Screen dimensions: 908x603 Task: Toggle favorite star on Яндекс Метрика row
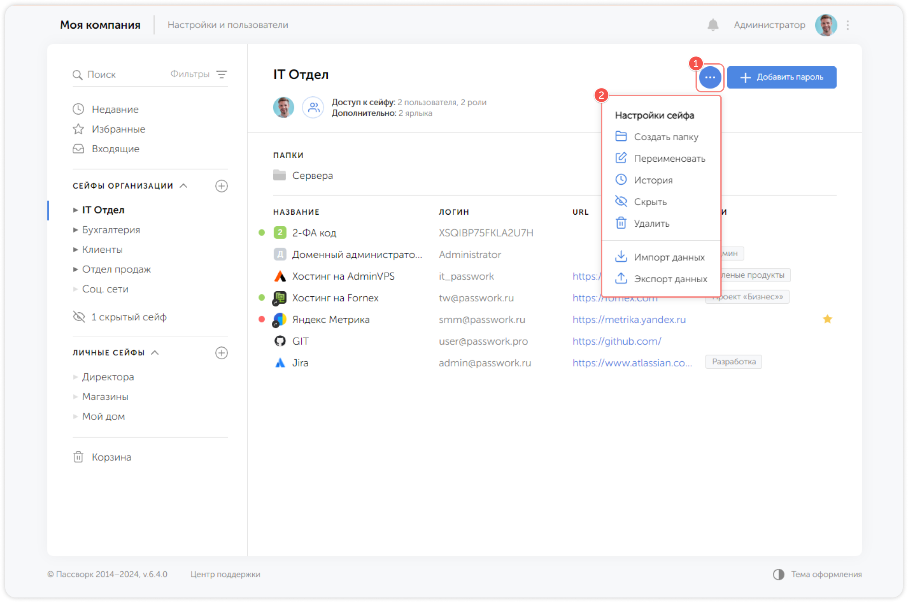point(827,319)
